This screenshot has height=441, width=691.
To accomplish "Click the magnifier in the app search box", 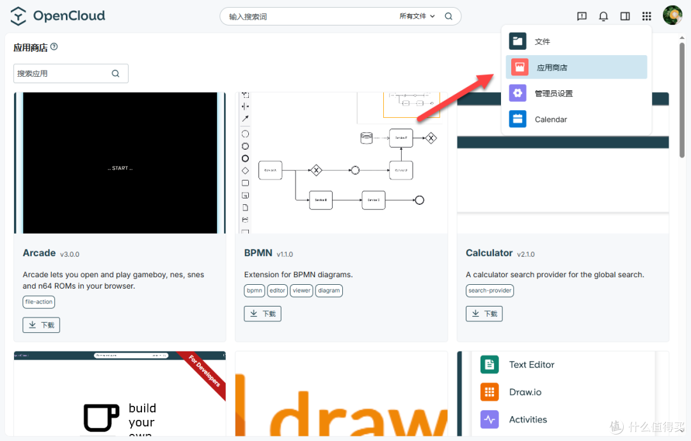I will pos(115,74).
